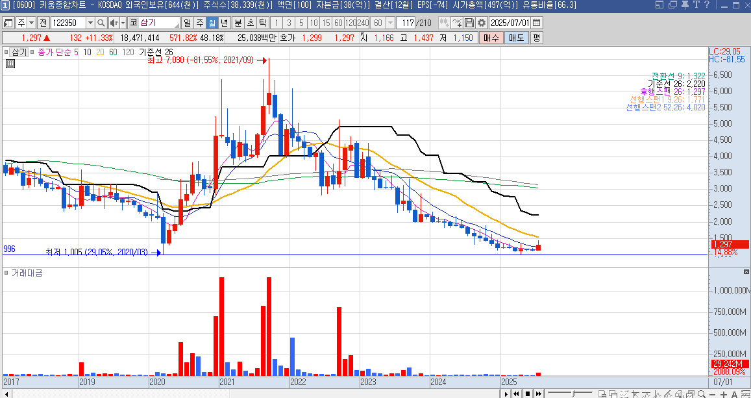
Task: Click the 거래대금 volume panel label
Action: 27,273
